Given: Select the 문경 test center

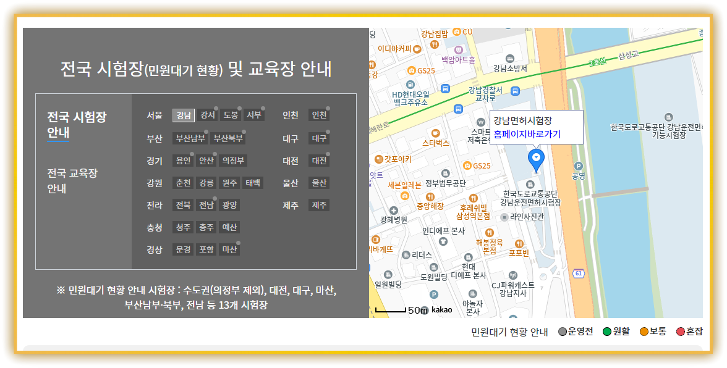Looking at the screenshot, I should pos(183,249).
